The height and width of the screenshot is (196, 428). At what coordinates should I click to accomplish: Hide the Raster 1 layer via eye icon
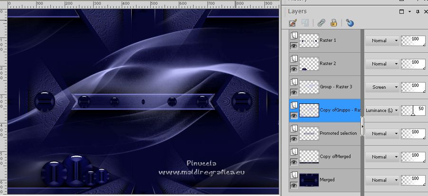[x=294, y=46]
